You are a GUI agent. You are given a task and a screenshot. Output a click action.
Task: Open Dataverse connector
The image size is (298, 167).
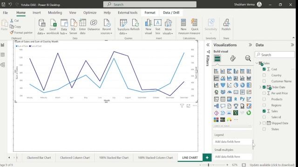click(94, 25)
